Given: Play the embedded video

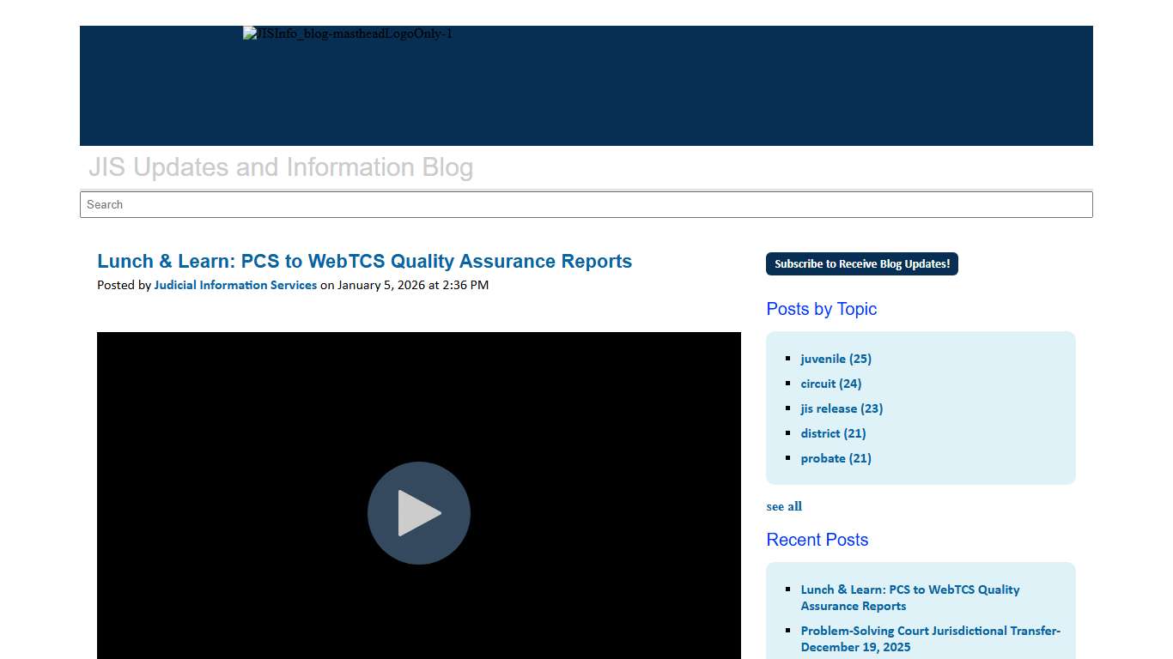Looking at the screenshot, I should click(x=418, y=513).
